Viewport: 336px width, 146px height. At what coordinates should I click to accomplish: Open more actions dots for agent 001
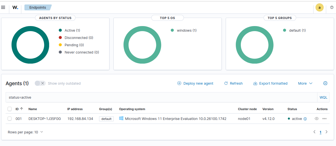[x=324, y=119]
